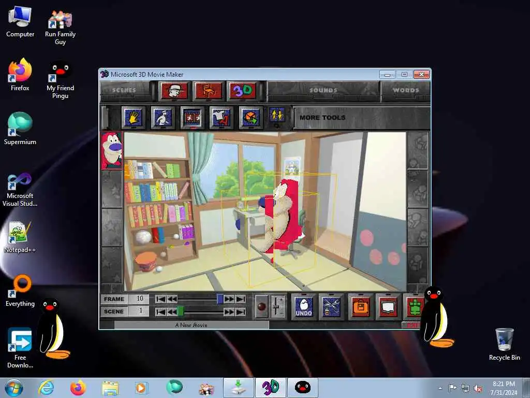Open the Recycle Bin

(x=504, y=344)
